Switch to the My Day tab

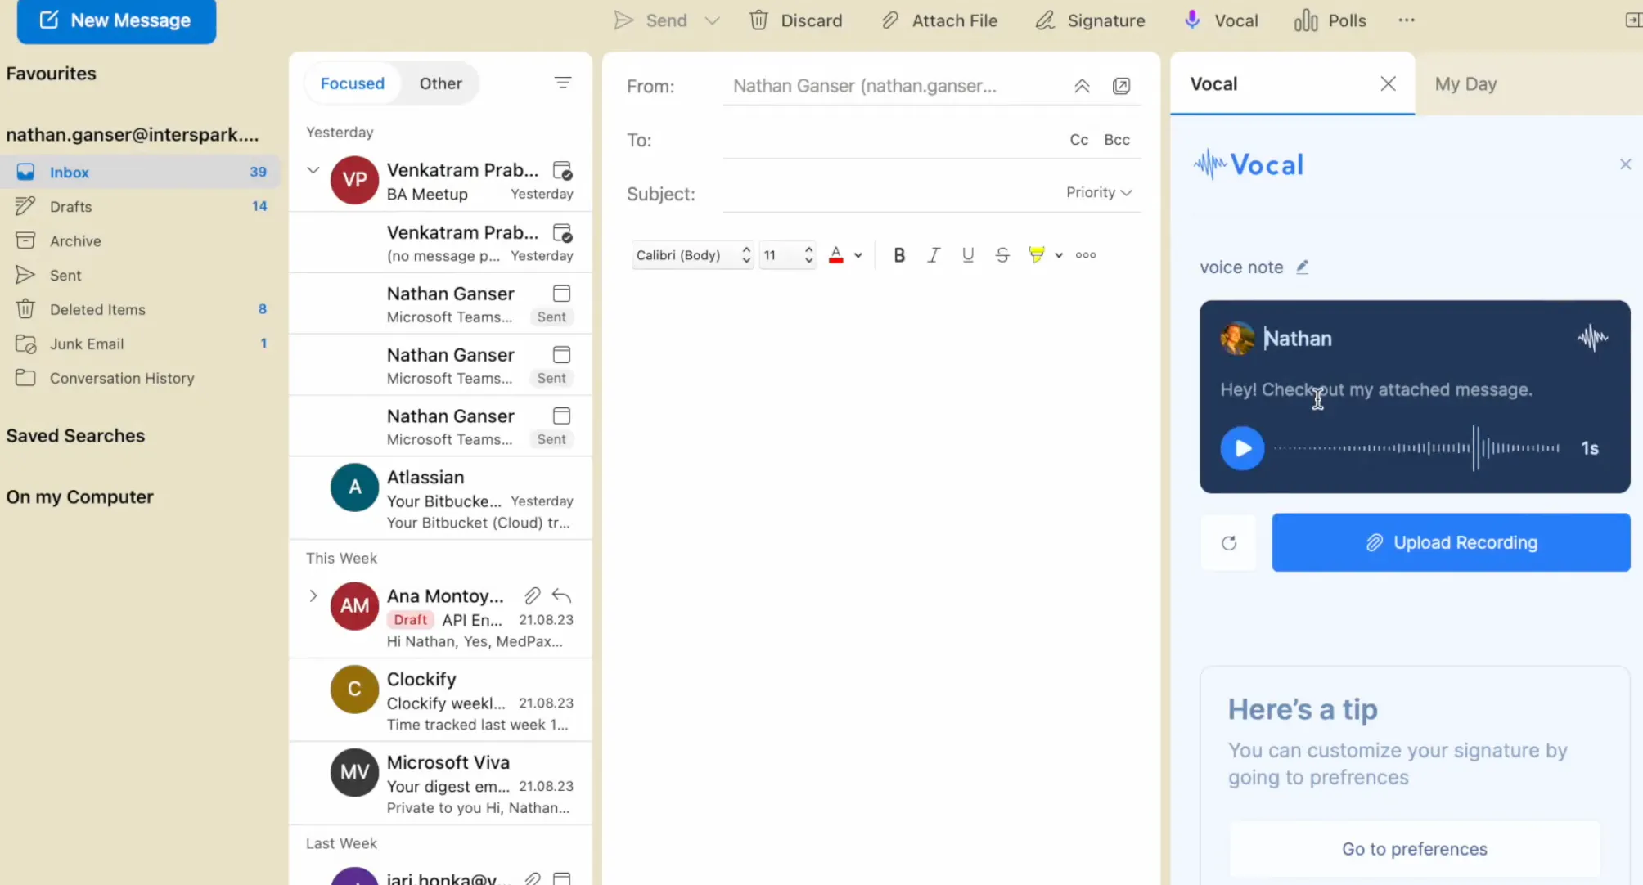[1465, 84]
